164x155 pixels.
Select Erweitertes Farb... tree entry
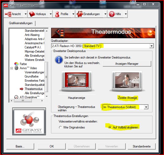pyautogui.click(x=34, y=81)
